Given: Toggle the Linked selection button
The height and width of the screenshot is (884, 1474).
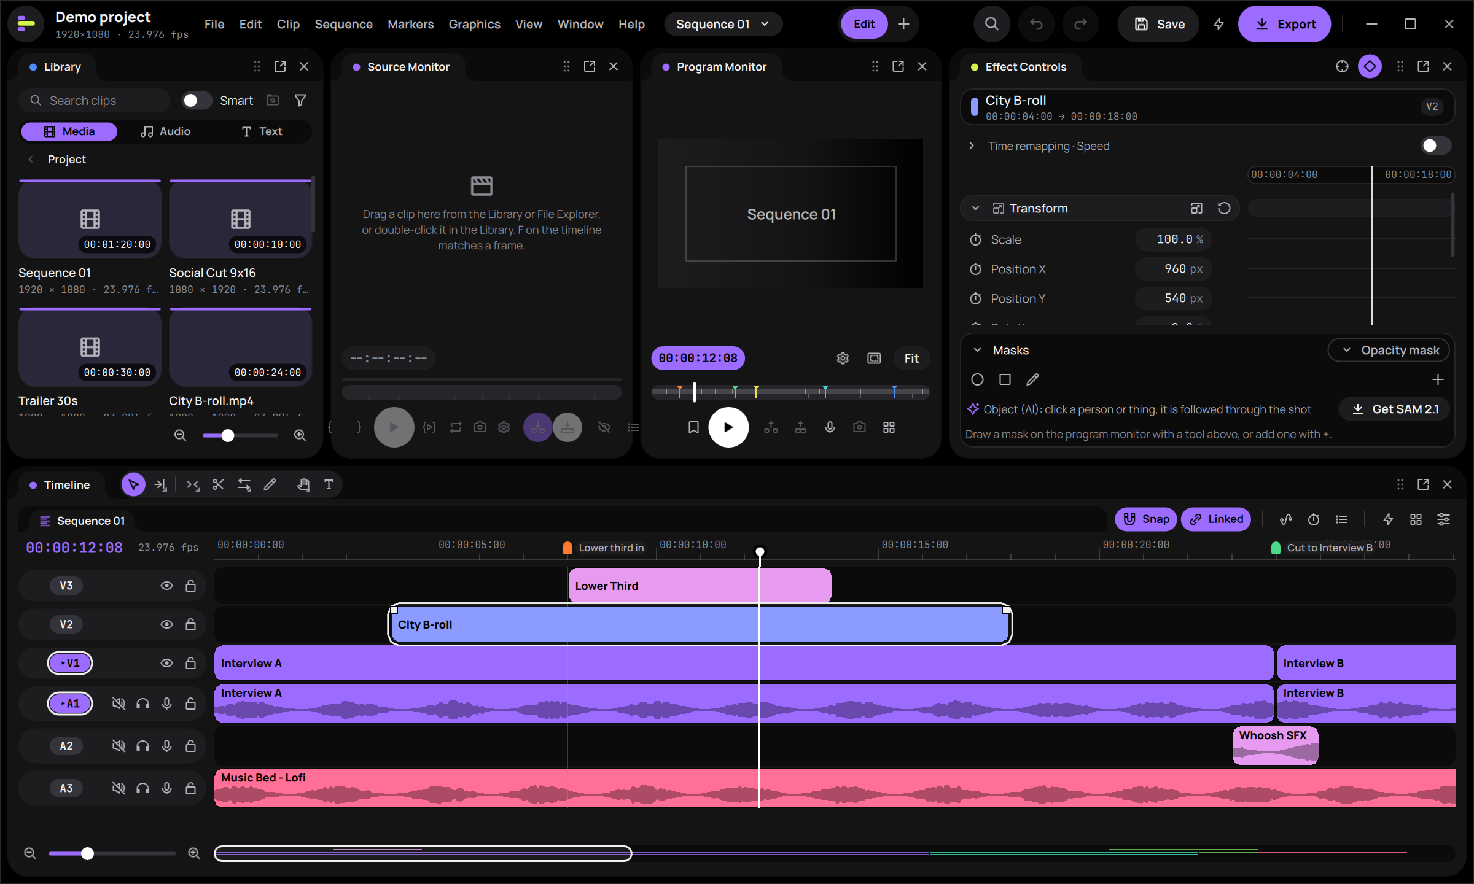Looking at the screenshot, I should pos(1216,519).
